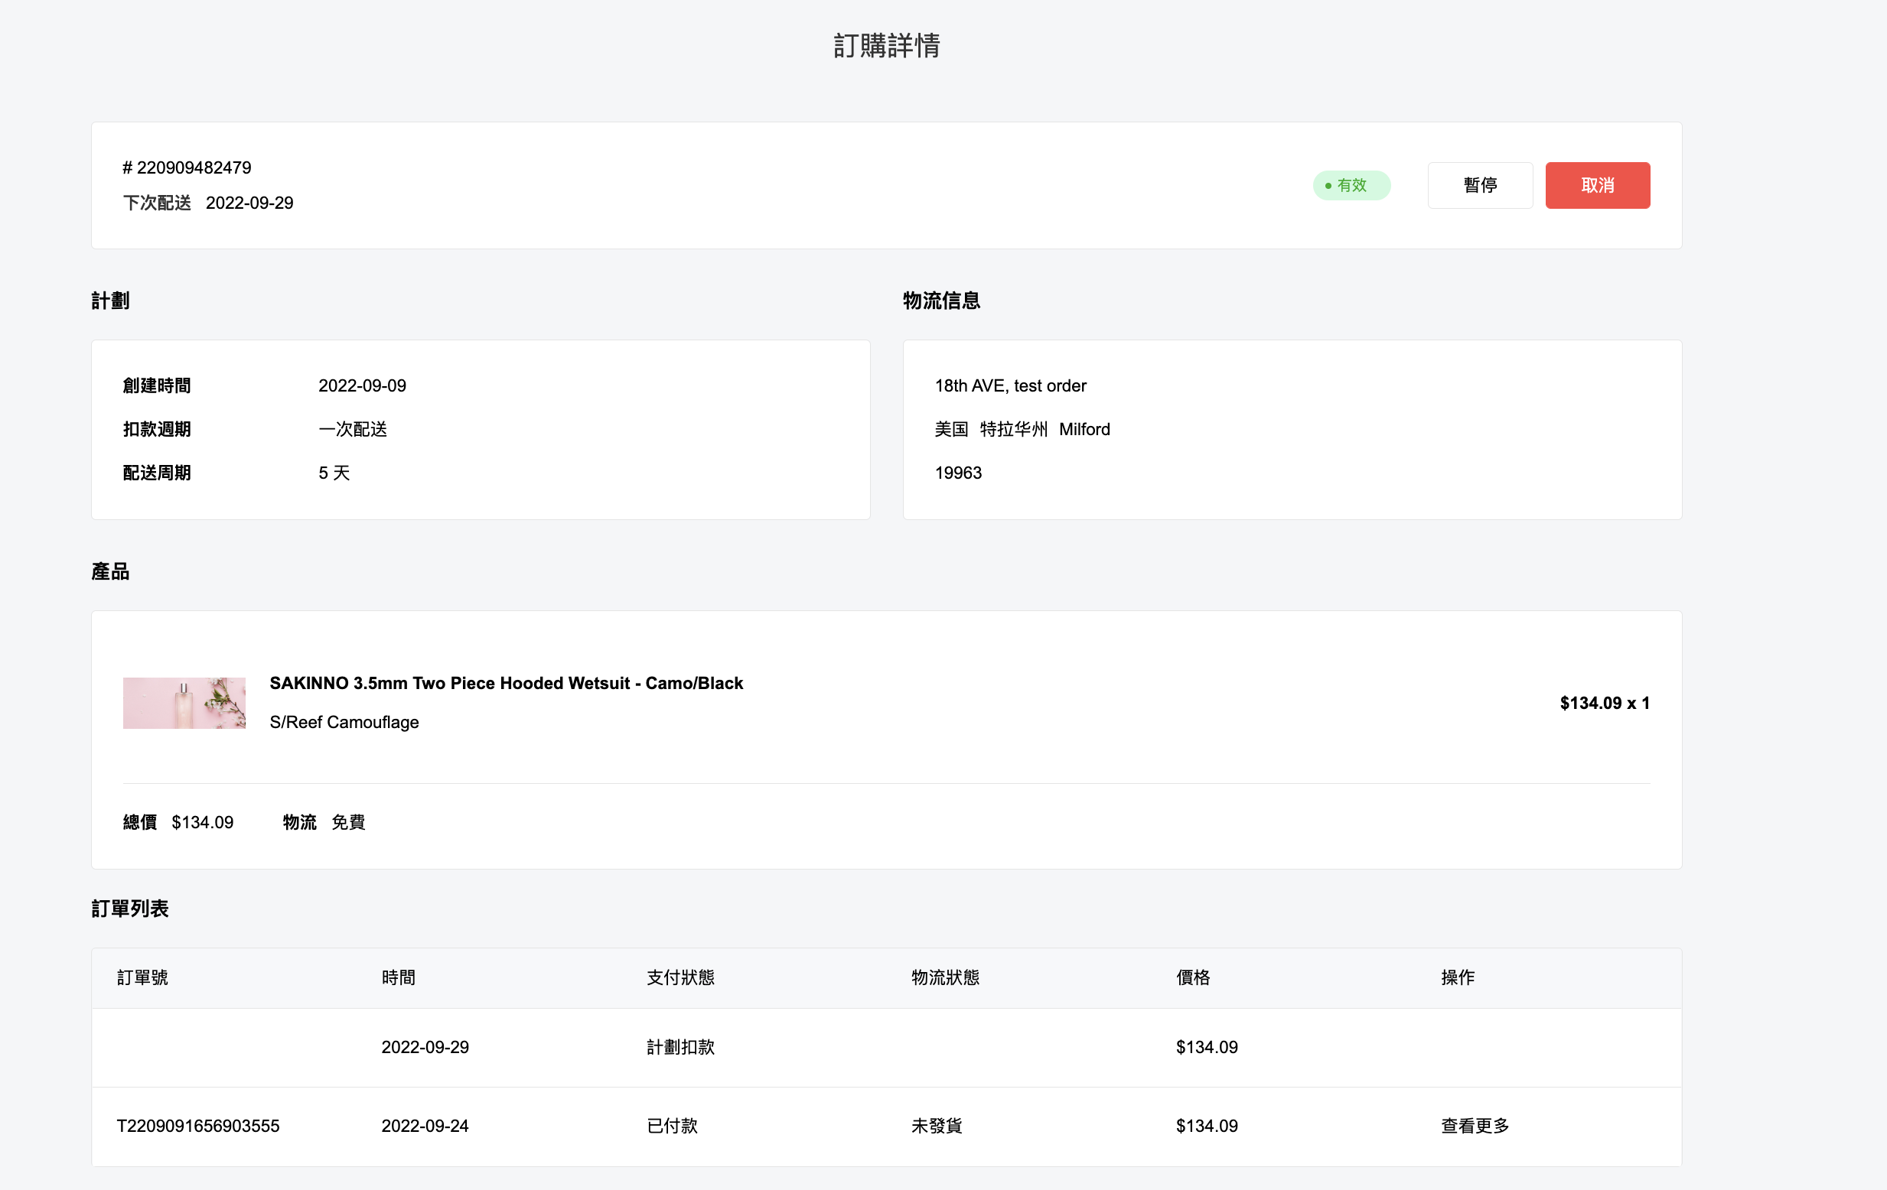This screenshot has height=1190, width=1887.
Task: Click the wetsuit product thumbnail image
Action: [x=184, y=703]
